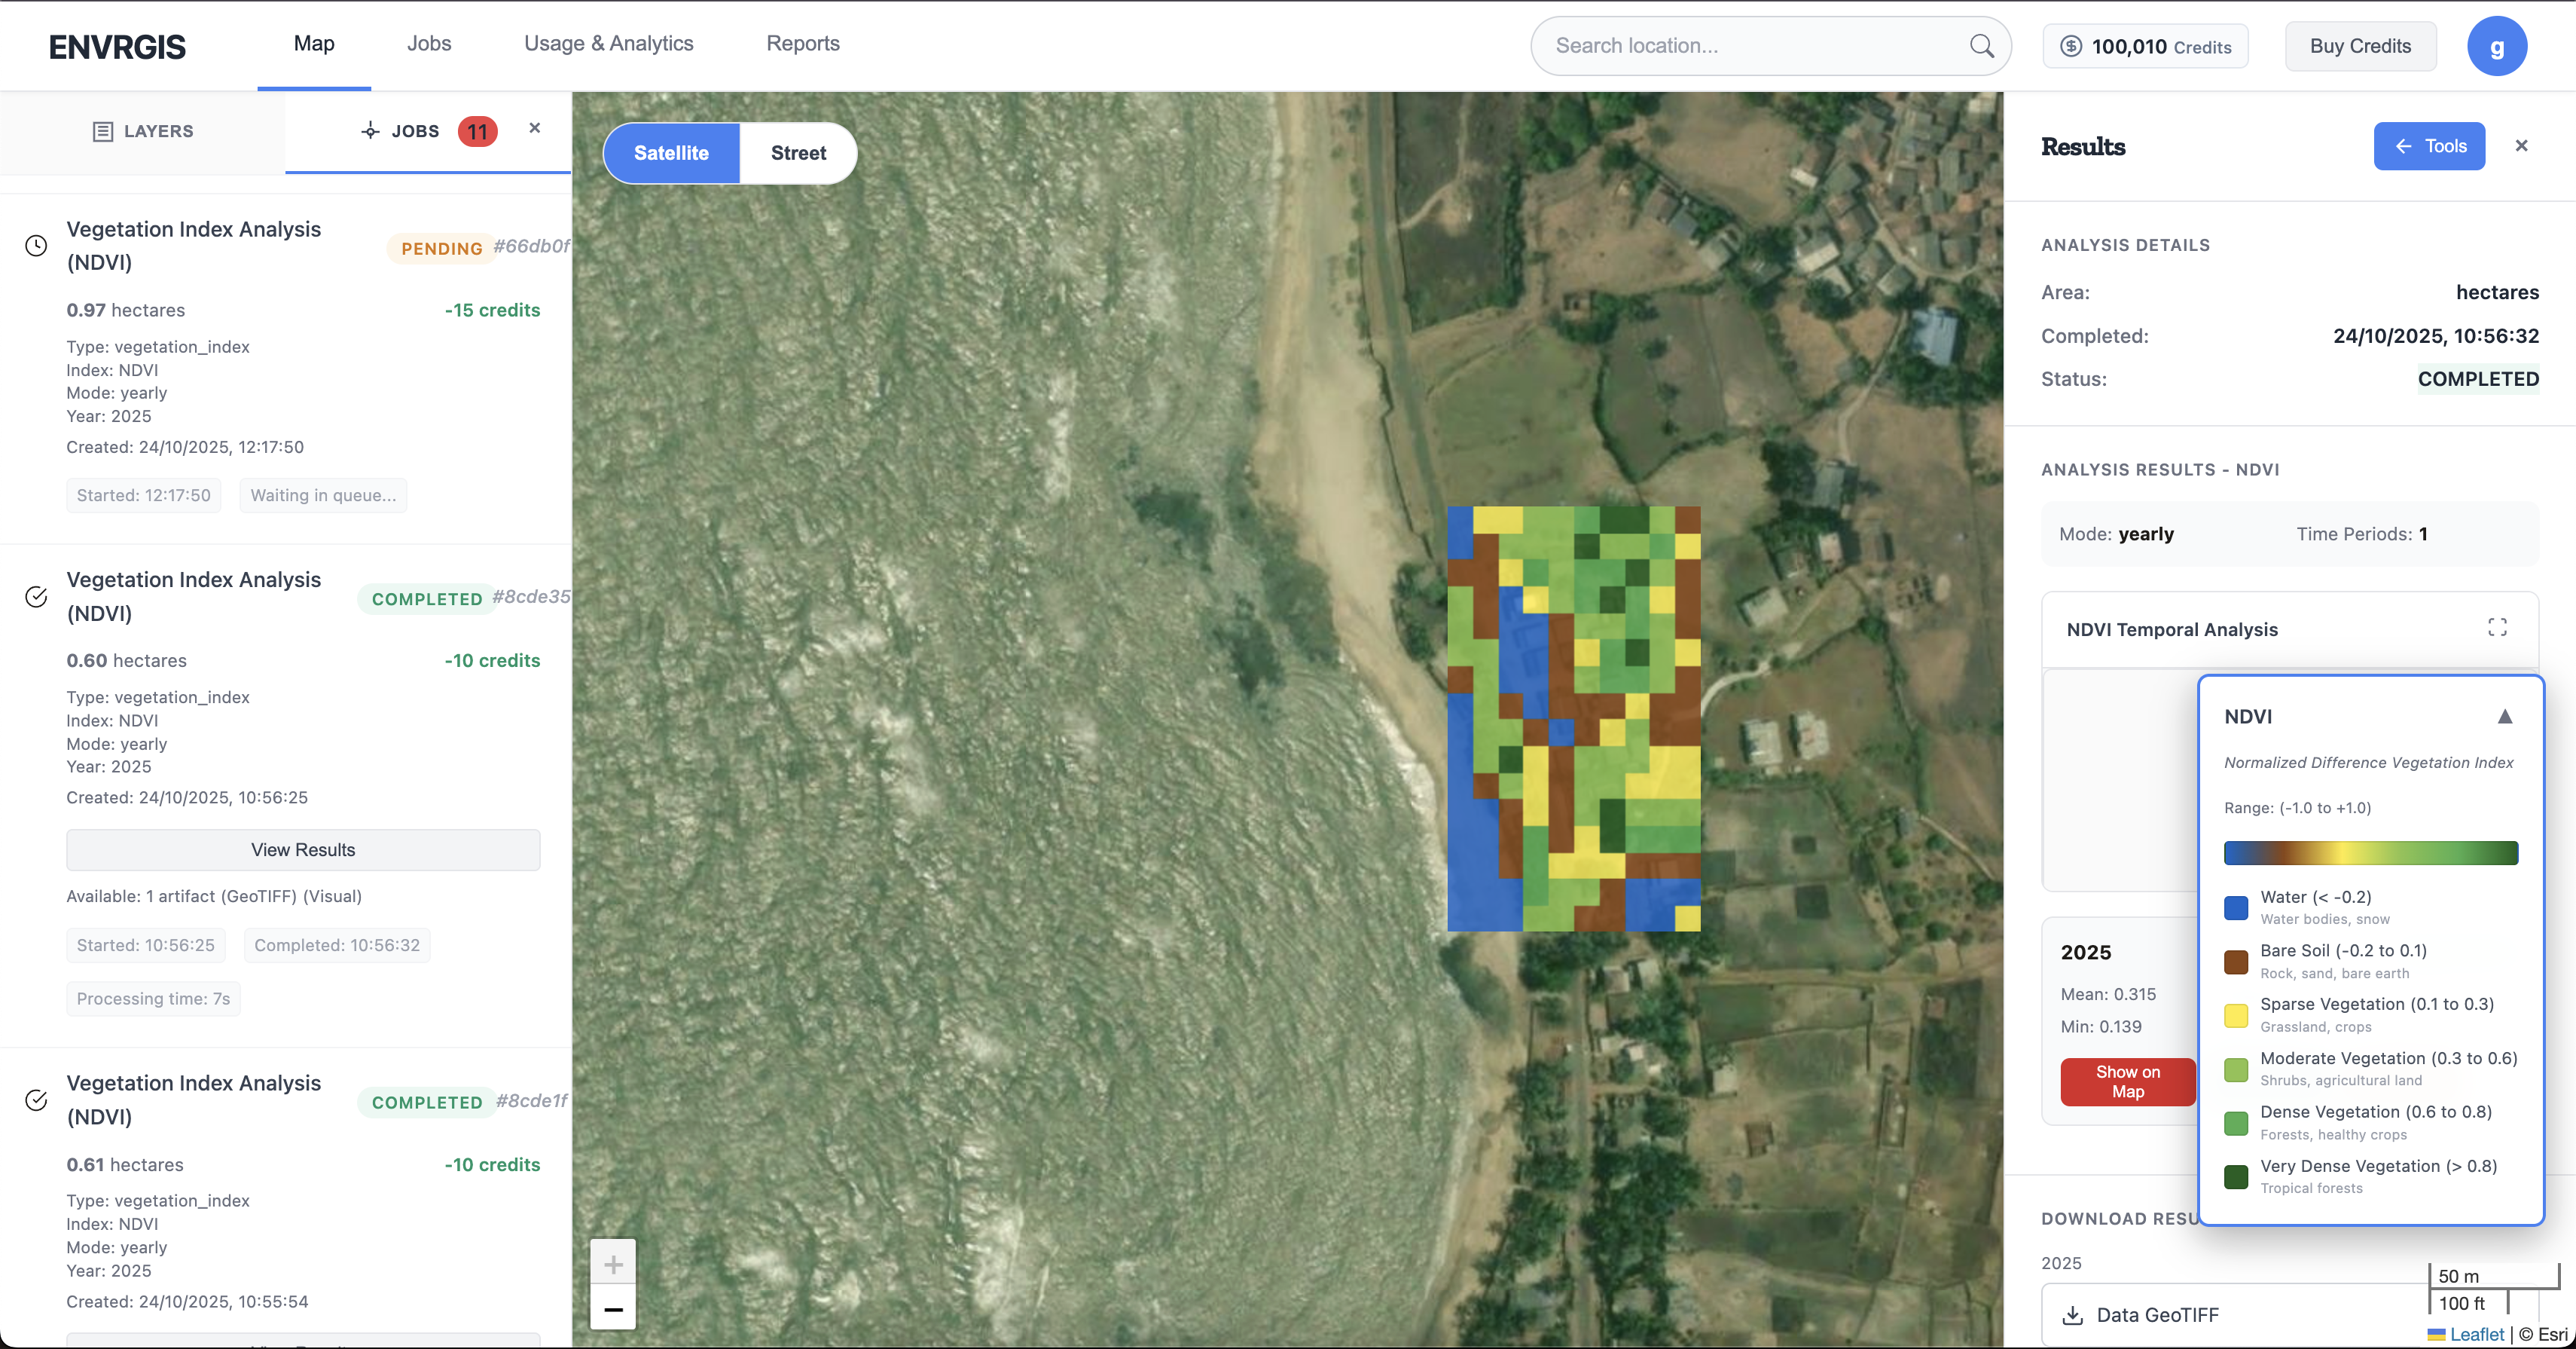This screenshot has width=2576, height=1349.
Task: Close the Jobs sidebar panel
Action: 535,128
